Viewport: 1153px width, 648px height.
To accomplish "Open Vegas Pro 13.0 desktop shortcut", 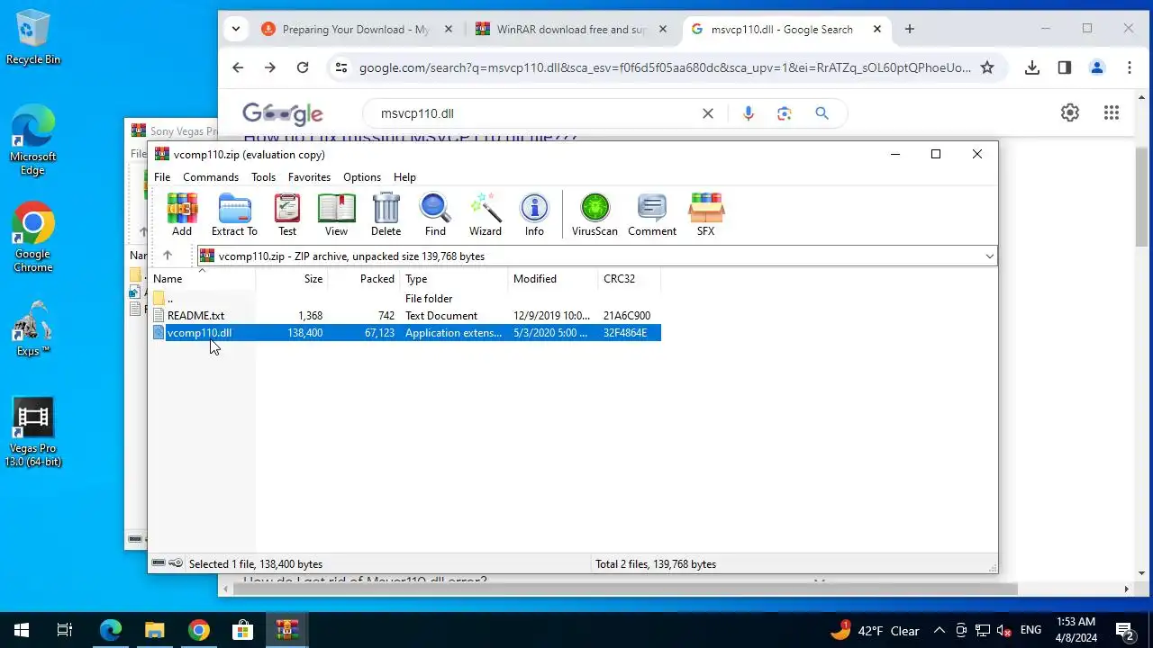I will 32,433.
